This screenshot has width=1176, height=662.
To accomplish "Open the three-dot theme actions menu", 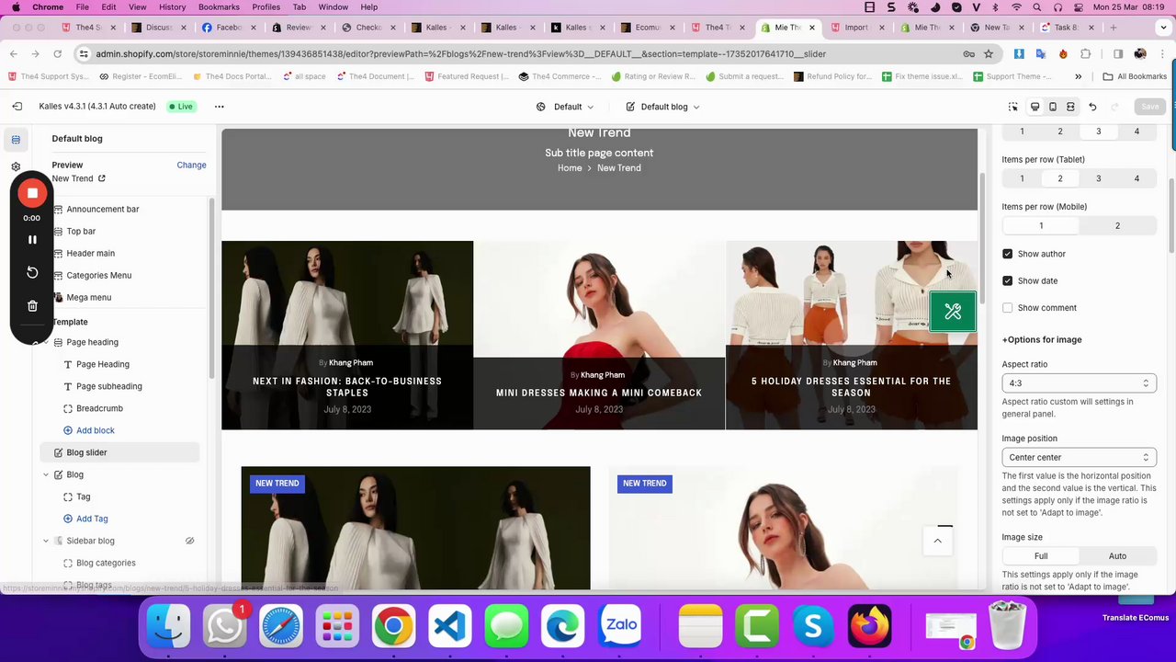I will [220, 107].
